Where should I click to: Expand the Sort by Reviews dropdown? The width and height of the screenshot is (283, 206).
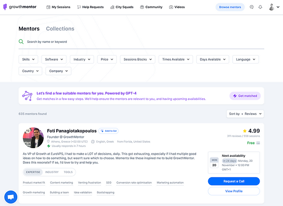tap(245, 114)
